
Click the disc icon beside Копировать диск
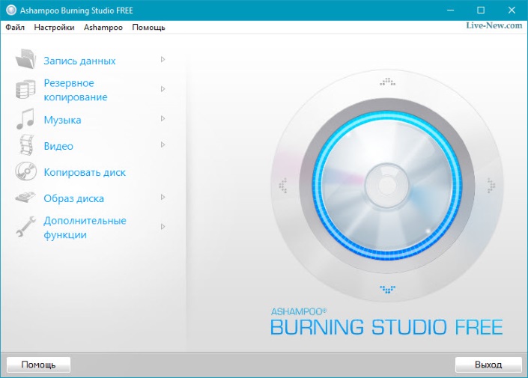[26, 171]
